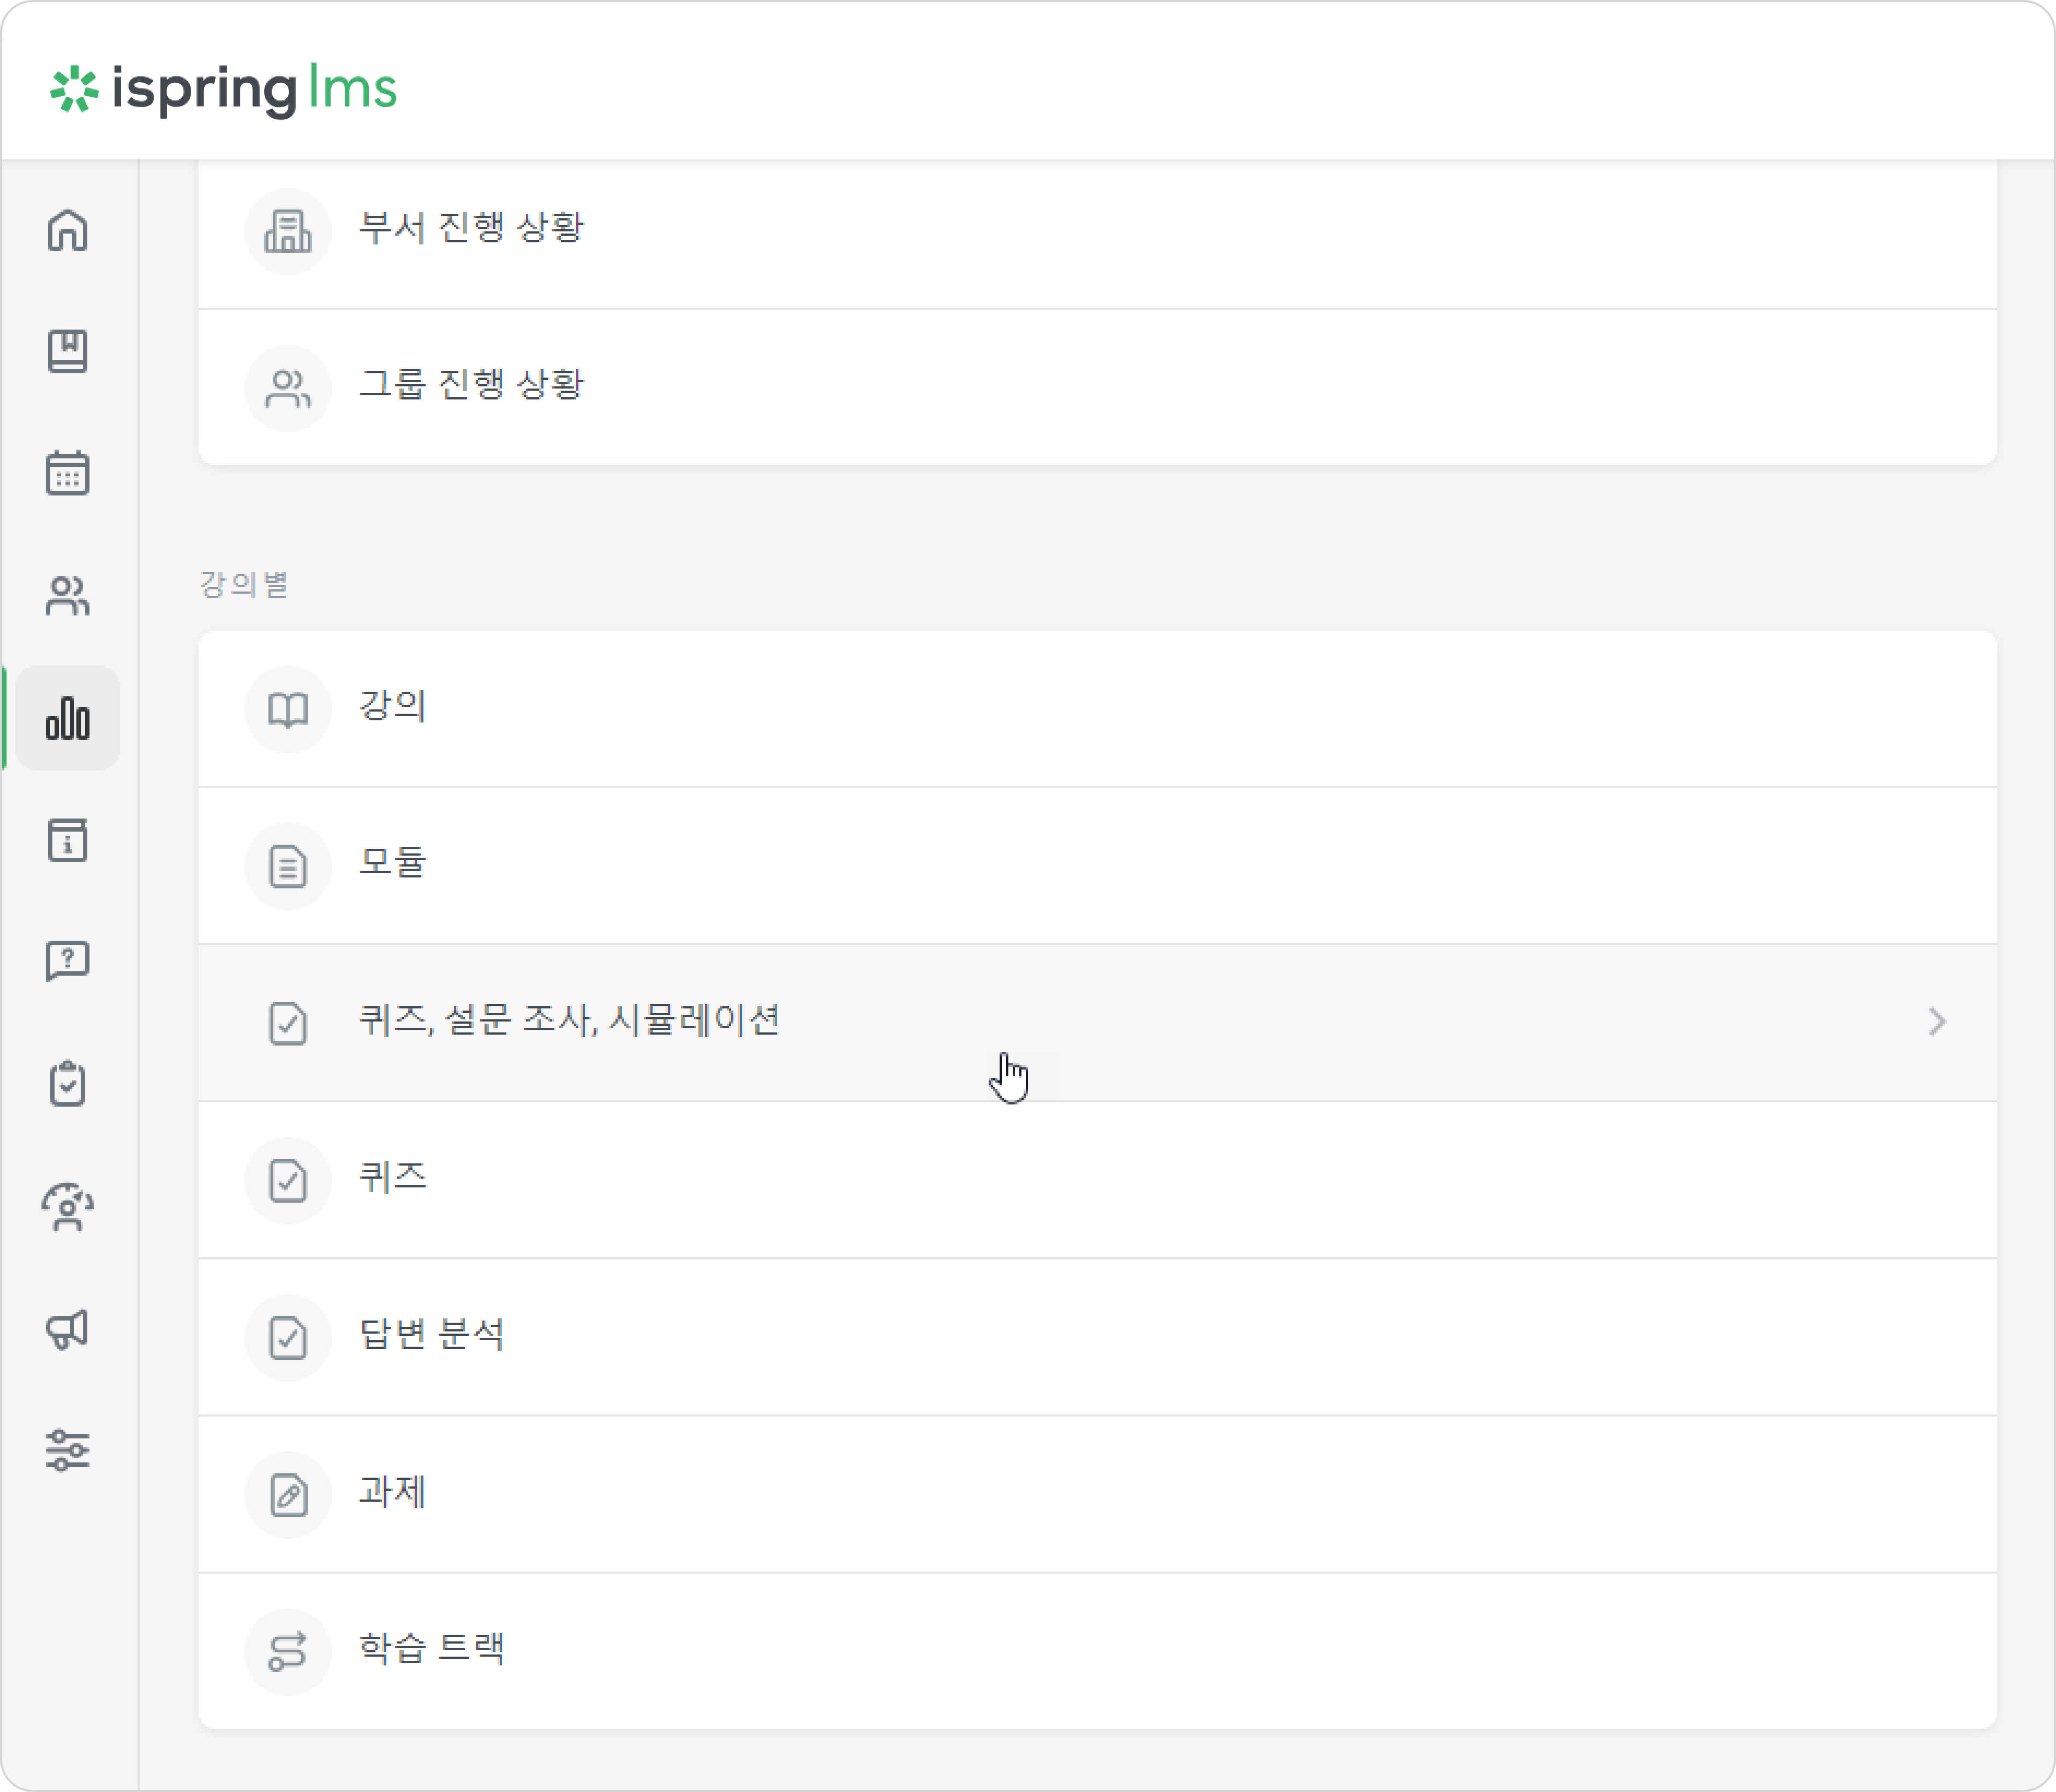The height and width of the screenshot is (1792, 2056).
Task: Open the 모듈 report
Action: (1097, 866)
